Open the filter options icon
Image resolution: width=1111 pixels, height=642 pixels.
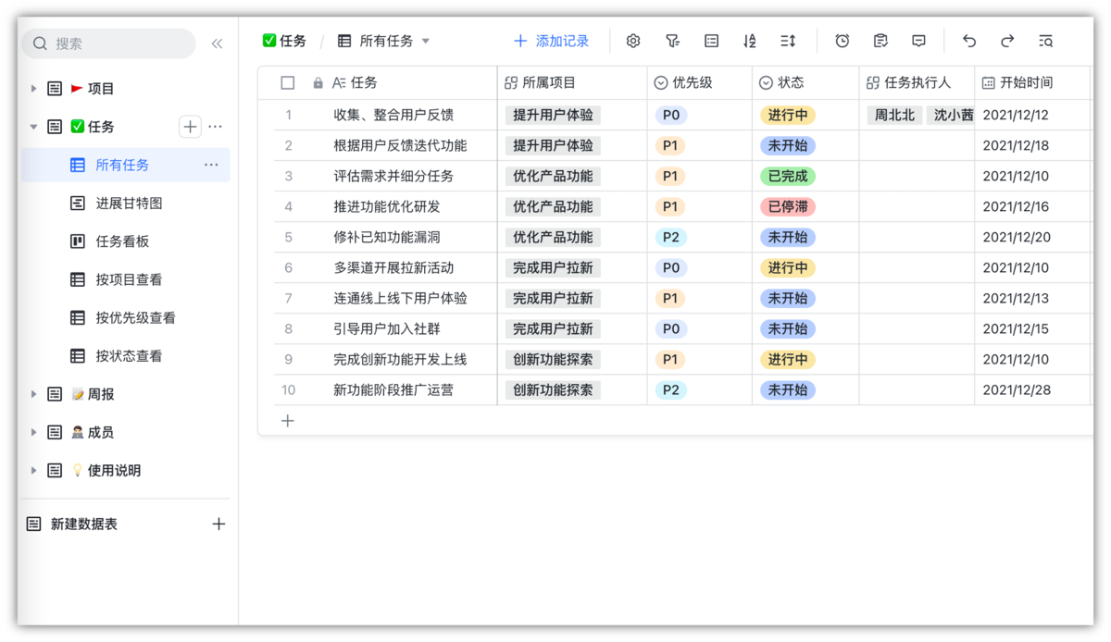[672, 41]
